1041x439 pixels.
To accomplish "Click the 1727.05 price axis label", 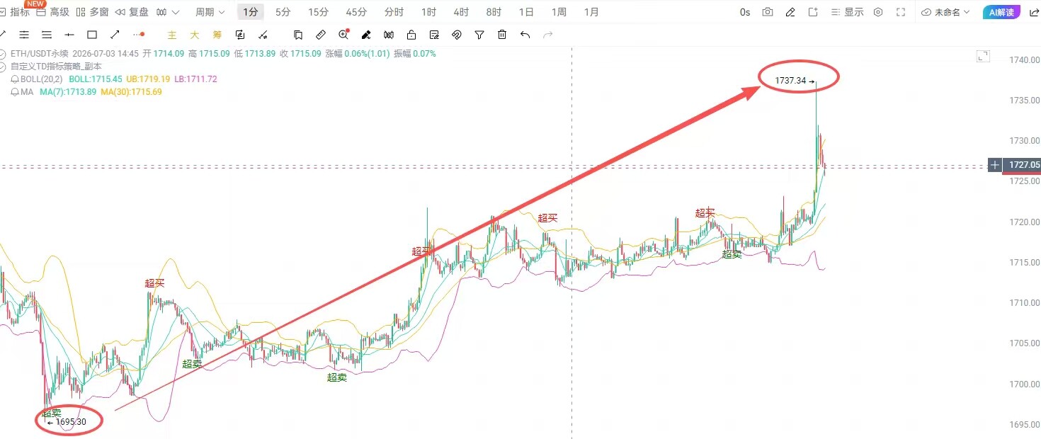I will point(1024,165).
